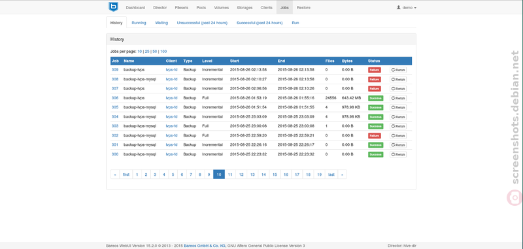Switch to the Running tab

tap(139, 23)
